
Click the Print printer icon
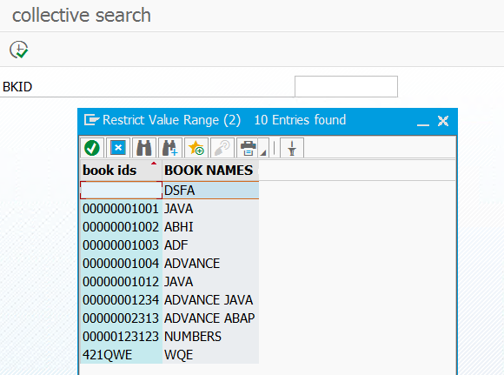(248, 148)
